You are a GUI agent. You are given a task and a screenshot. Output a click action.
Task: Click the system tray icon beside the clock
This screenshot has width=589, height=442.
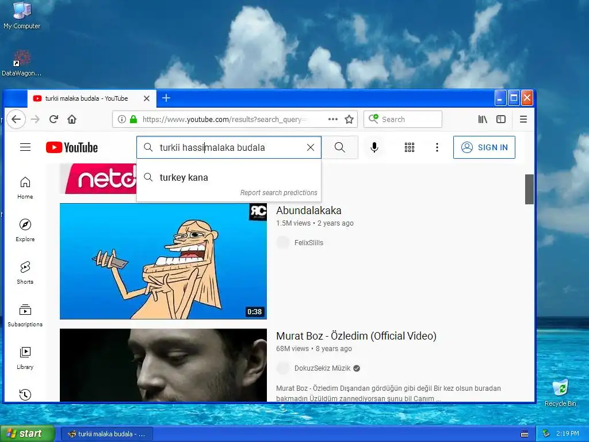(546, 434)
